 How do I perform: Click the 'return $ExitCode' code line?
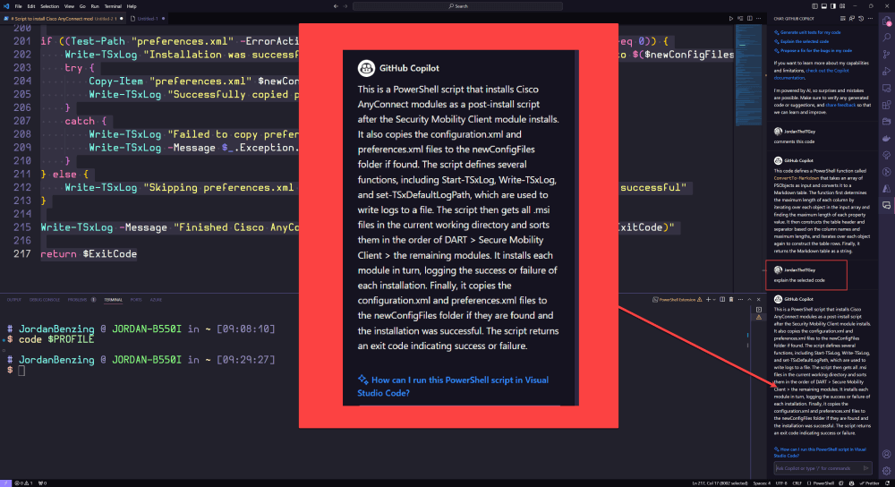[x=89, y=253]
